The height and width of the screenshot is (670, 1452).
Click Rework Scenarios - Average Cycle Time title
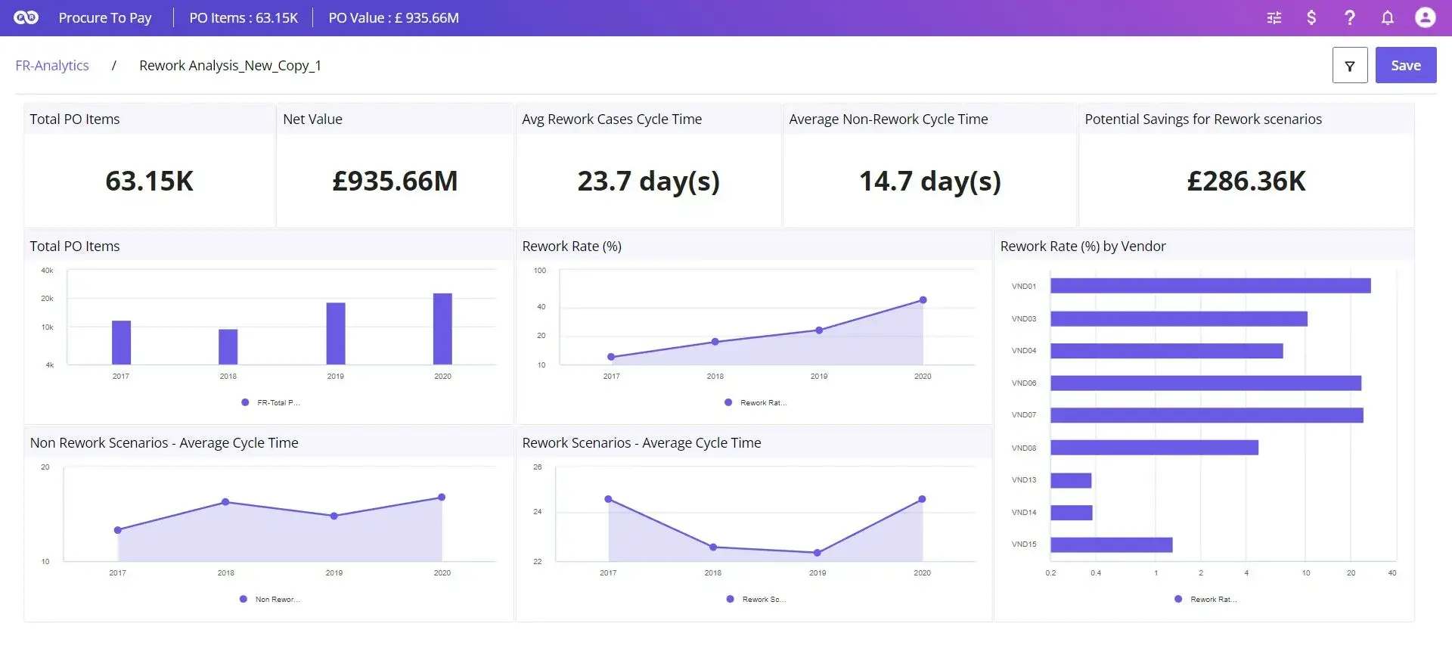click(641, 442)
